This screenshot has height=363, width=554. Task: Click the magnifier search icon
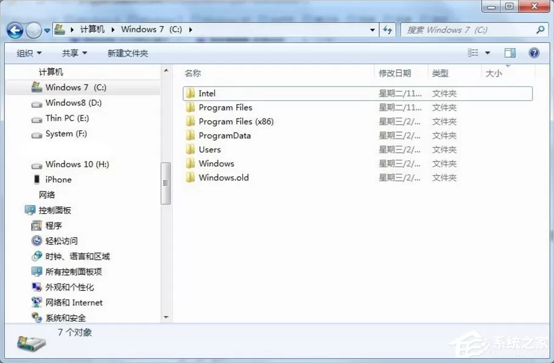tap(540, 30)
